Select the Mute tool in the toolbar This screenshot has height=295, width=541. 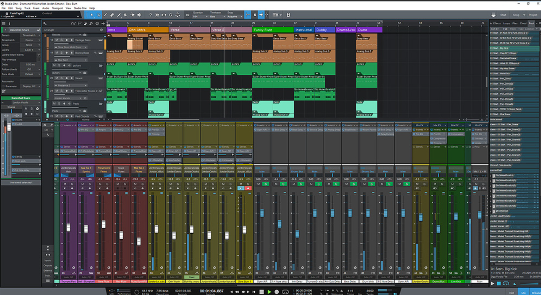tap(125, 15)
